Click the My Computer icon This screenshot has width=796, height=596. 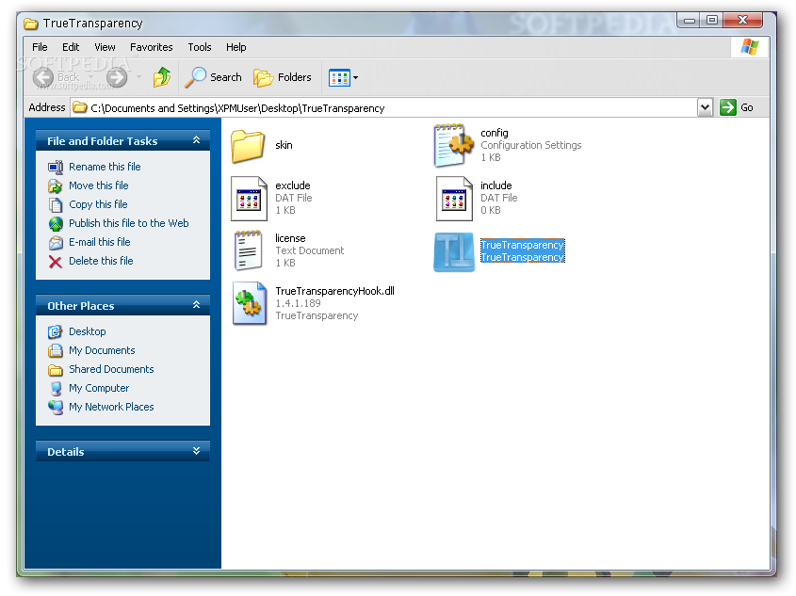(56, 389)
